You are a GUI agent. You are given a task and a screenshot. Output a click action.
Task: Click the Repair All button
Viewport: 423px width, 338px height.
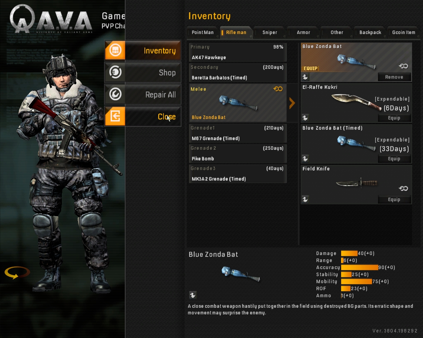(x=143, y=94)
